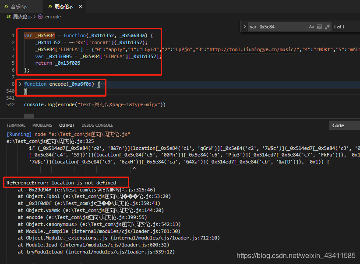Click the horizontal editor scrollbar thumb
The width and height of the screenshot is (360, 264).
pyautogui.click(x=29, y=116)
